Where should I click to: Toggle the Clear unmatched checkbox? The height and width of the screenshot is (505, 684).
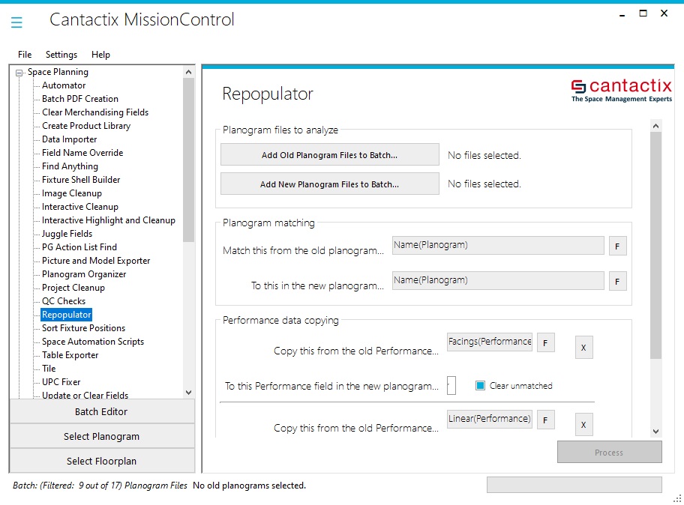(x=481, y=386)
